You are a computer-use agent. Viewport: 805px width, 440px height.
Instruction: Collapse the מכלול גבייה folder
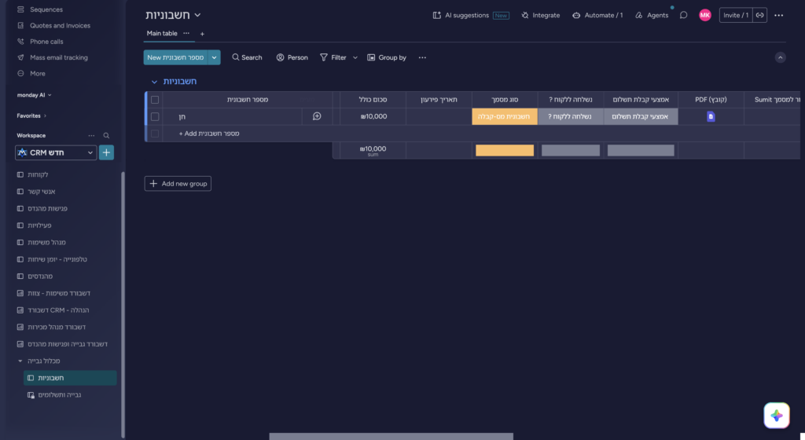[20, 361]
